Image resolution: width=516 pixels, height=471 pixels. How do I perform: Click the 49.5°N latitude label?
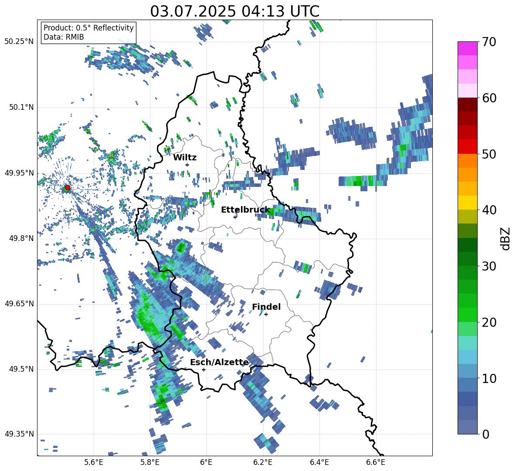21,369
